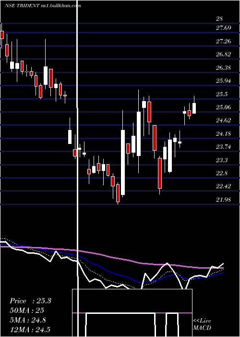This screenshot has width=240, height=337.
Task: Click the 25.06 price axis label
Action: coord(224,107)
